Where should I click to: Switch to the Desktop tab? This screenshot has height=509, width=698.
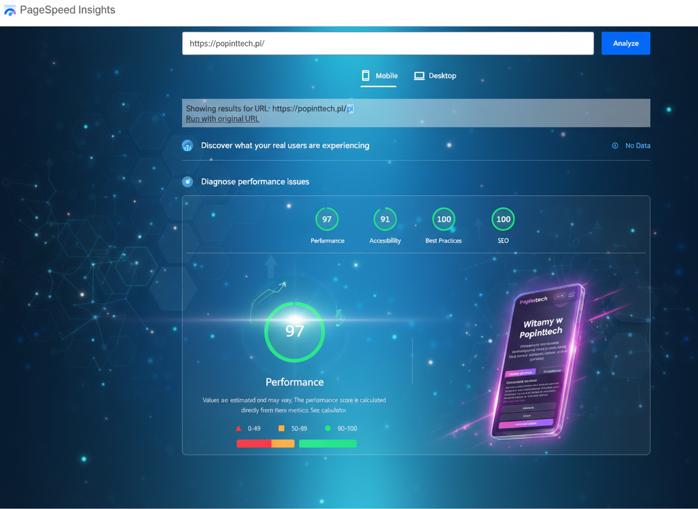tap(435, 76)
